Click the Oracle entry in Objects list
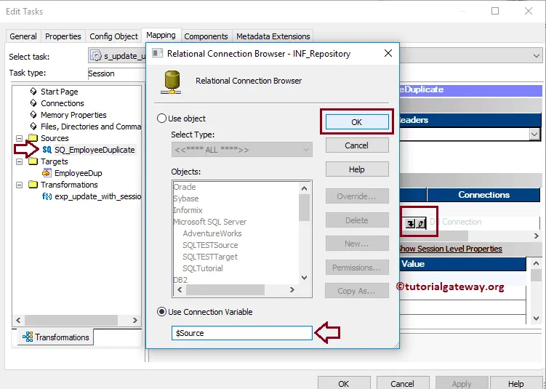Viewport: 546px width, 389px height. coord(185,187)
